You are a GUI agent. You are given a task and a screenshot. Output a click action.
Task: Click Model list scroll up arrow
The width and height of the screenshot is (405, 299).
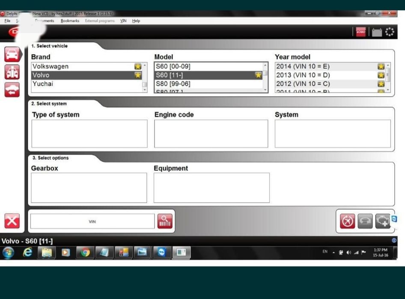(265, 65)
